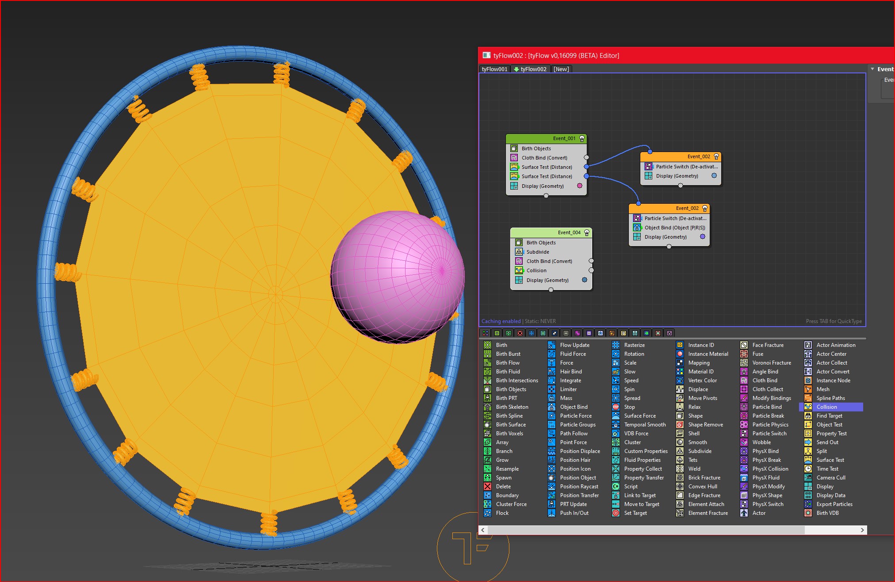
Task: Switch to the tyFlow001 tab
Action: (494, 69)
